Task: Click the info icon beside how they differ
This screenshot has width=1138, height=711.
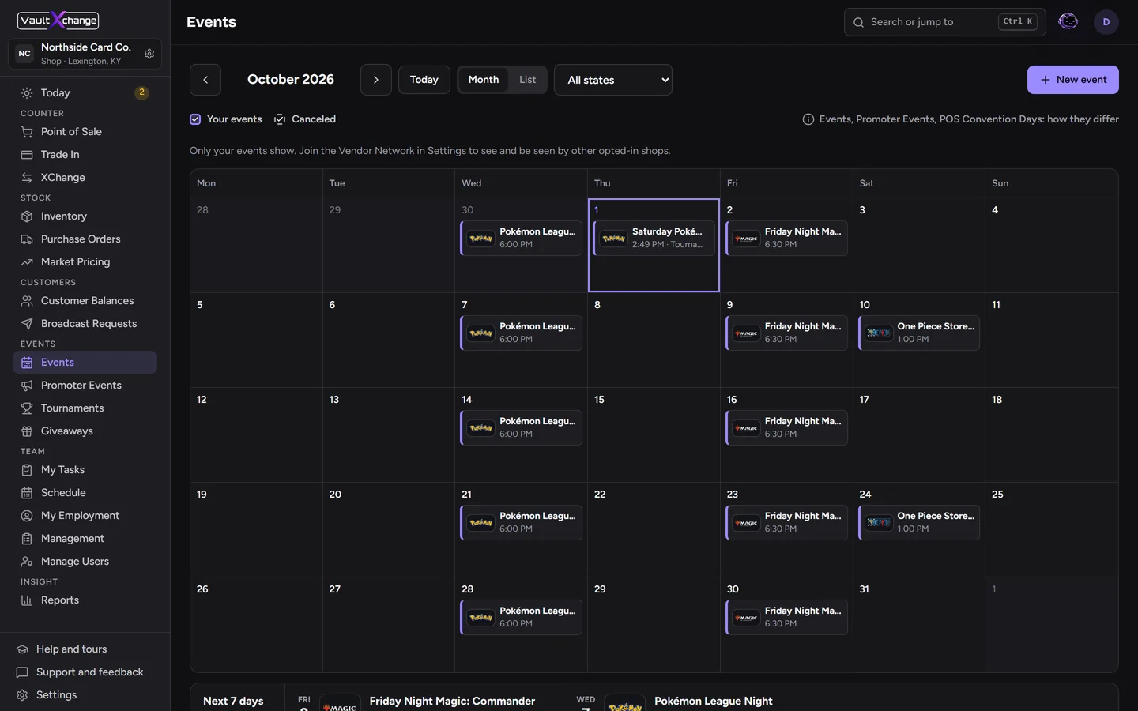Action: [x=808, y=119]
